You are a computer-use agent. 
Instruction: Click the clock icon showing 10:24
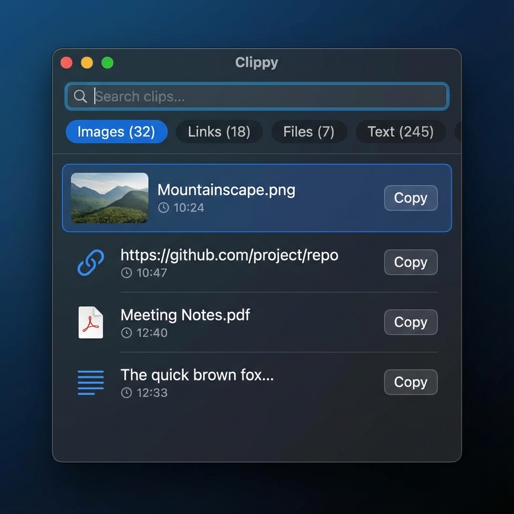click(164, 207)
